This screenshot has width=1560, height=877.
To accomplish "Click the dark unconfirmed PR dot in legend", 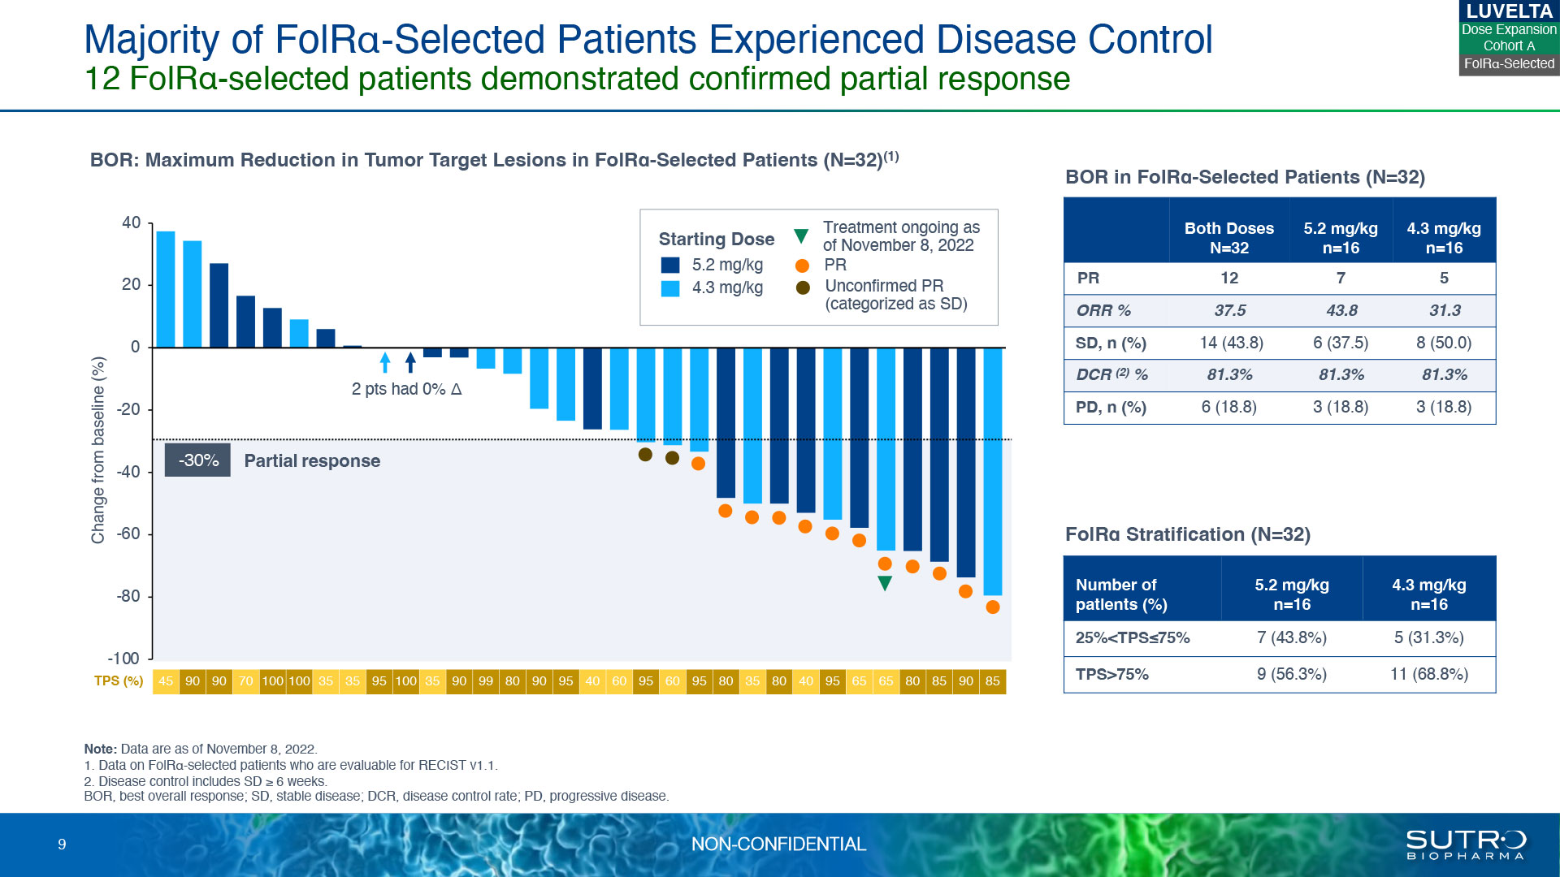I will click(803, 287).
